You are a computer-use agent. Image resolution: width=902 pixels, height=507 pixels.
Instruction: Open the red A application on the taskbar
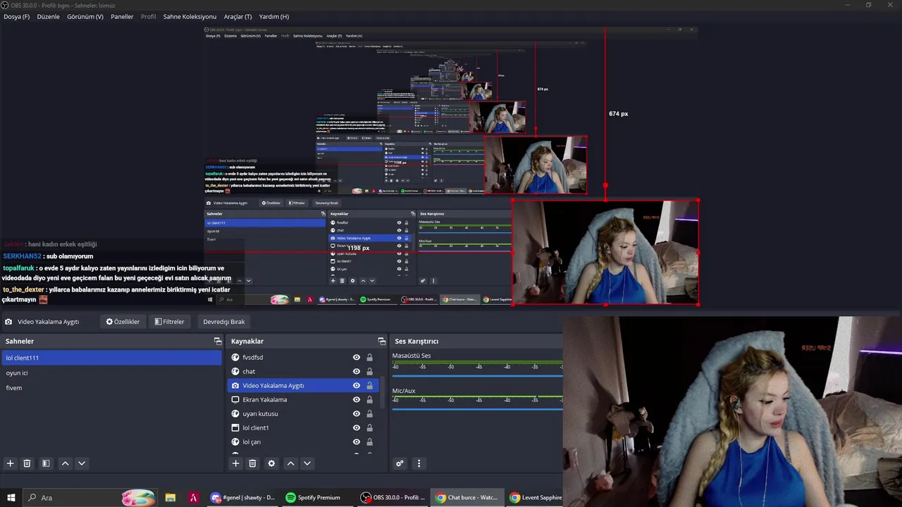[192, 498]
